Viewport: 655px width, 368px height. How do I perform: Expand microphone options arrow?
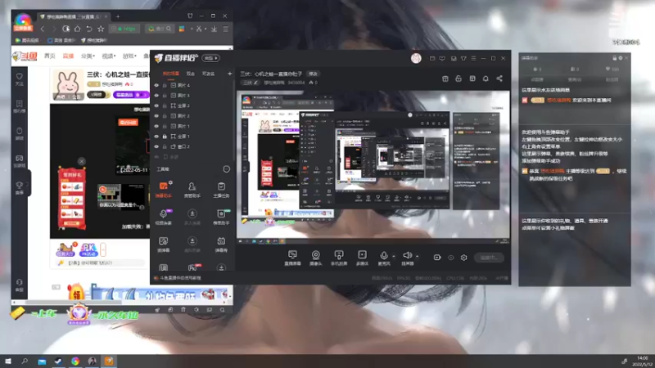tap(394, 256)
